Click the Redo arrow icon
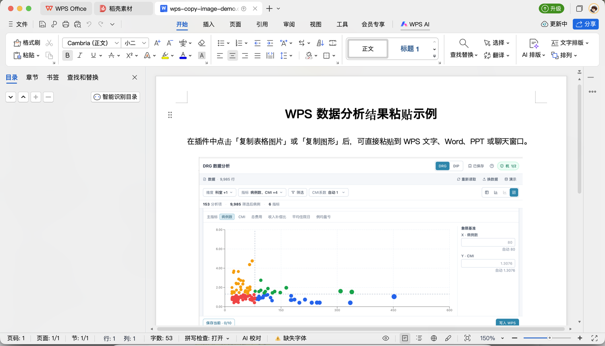Screen dimensions: 605x346 click(x=101, y=24)
